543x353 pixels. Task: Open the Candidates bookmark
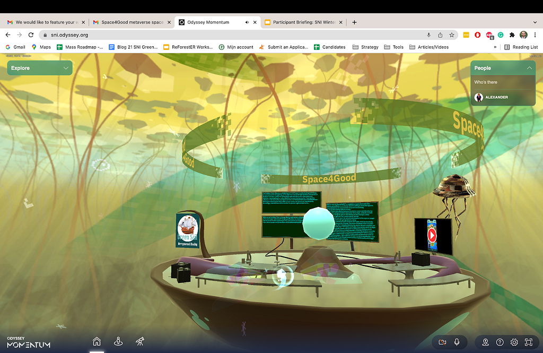coord(330,47)
